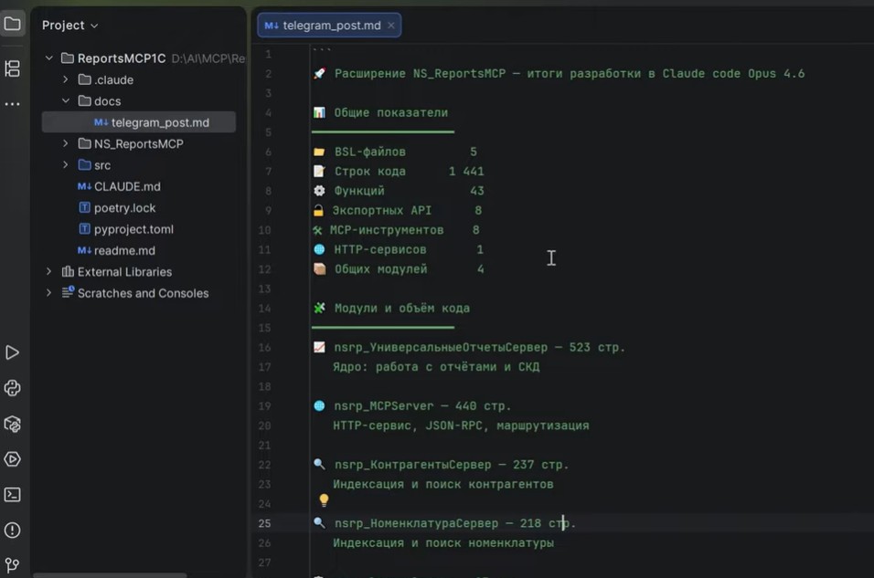This screenshot has height=578, width=874.
Task: Open the Services tool window
Action: tap(13, 459)
